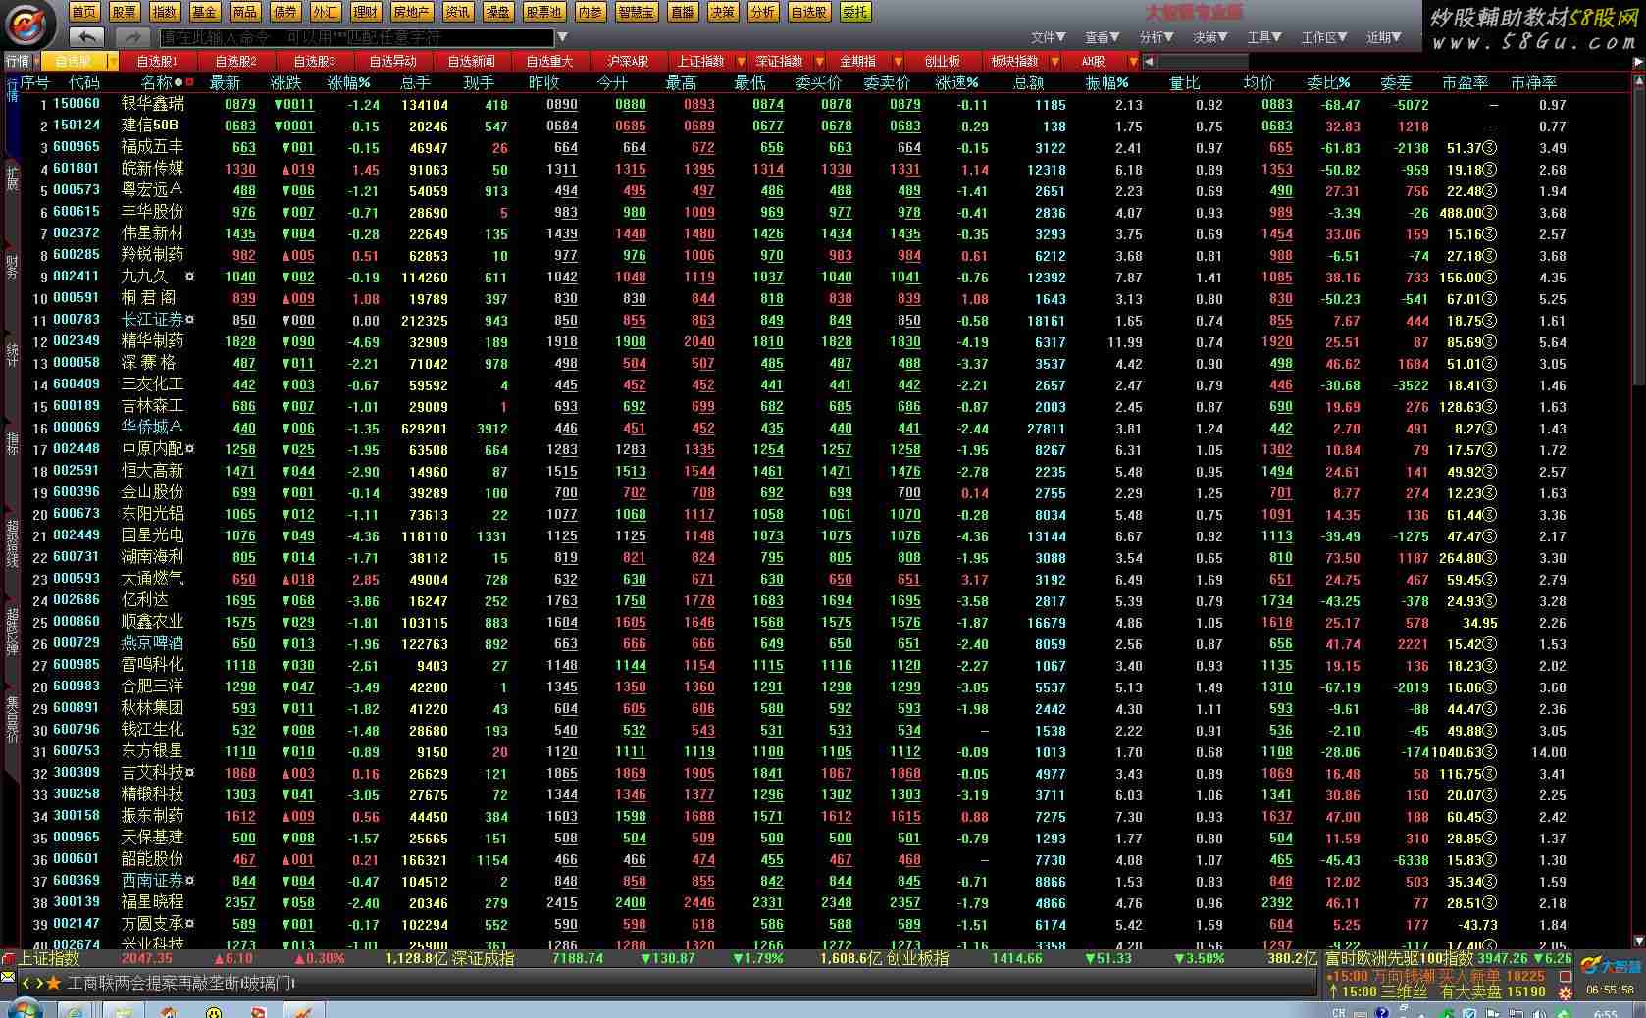Click the green 委托 trading button
The width and height of the screenshot is (1646, 1018).
point(855,12)
